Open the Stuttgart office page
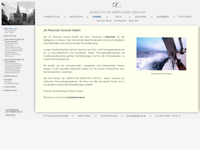This screenshot has height=150, width=200. point(185,17)
